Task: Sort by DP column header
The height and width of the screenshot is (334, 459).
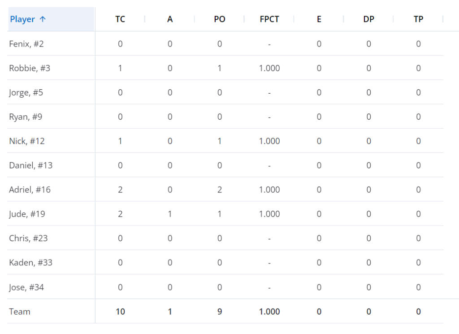Action: coord(368,19)
